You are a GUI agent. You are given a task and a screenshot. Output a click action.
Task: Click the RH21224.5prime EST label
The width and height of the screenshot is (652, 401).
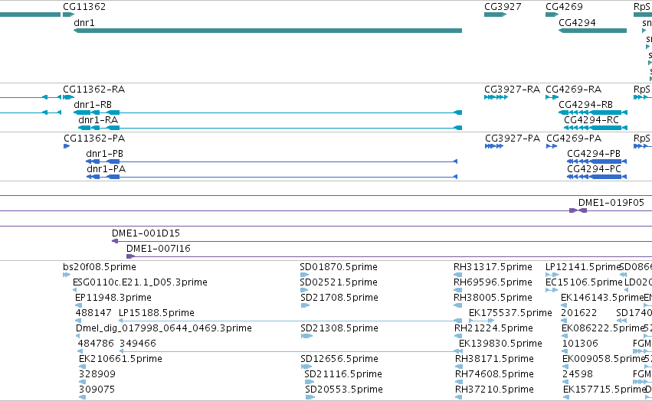(493, 328)
